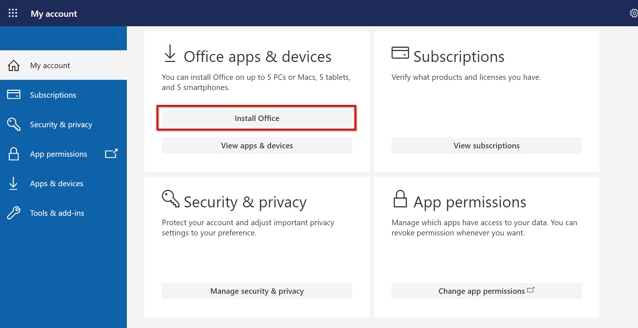Viewport: 638px width, 328px height.
Task: Click View subscriptions button
Action: point(487,146)
